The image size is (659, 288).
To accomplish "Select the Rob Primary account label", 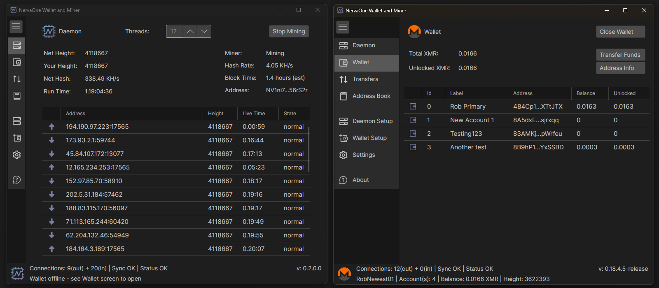I will pyautogui.click(x=468, y=107).
